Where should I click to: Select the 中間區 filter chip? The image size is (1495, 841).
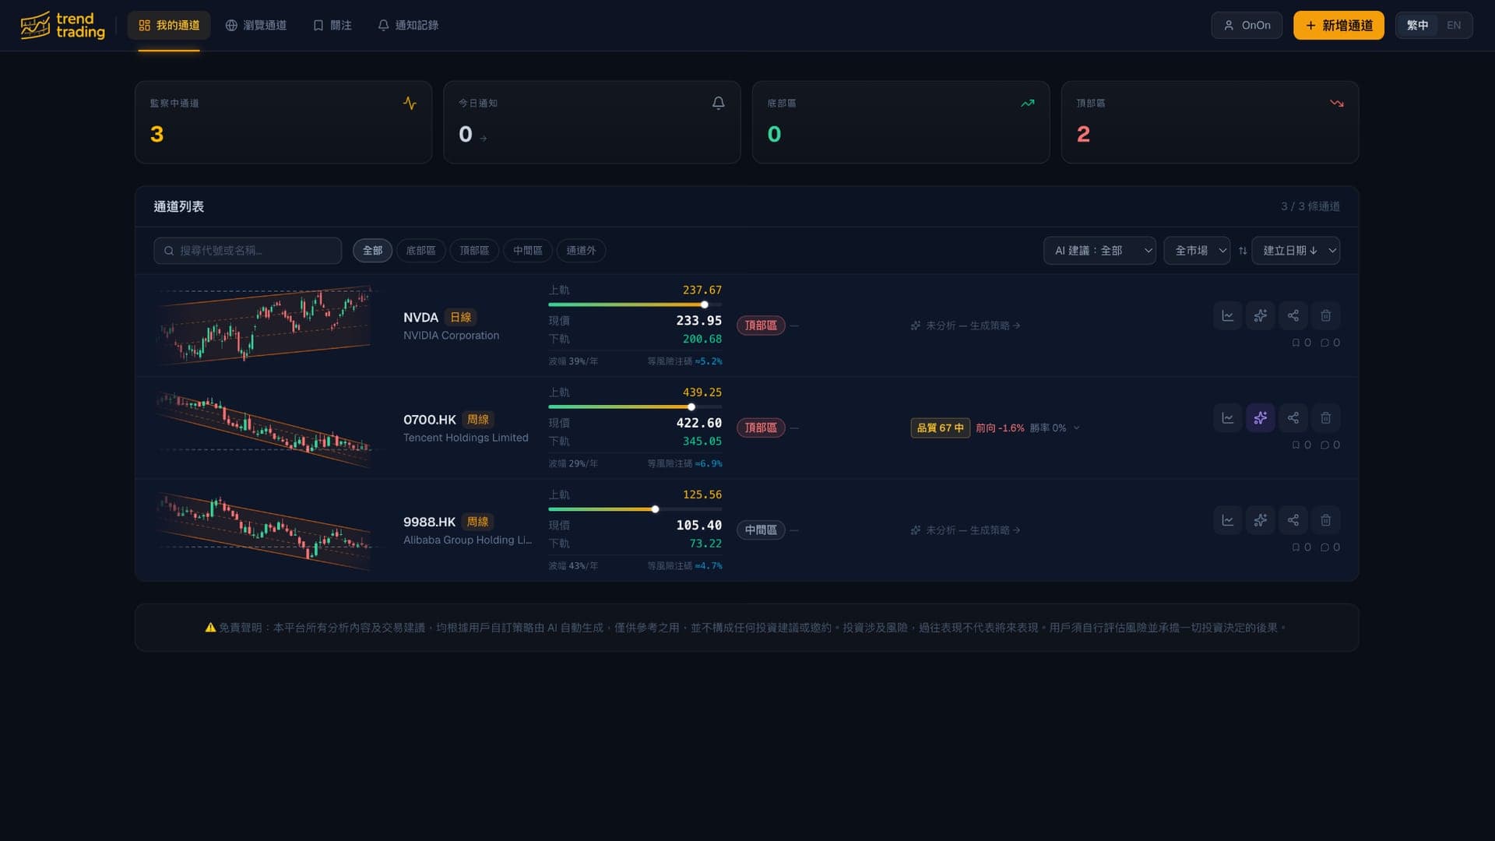[x=528, y=251]
